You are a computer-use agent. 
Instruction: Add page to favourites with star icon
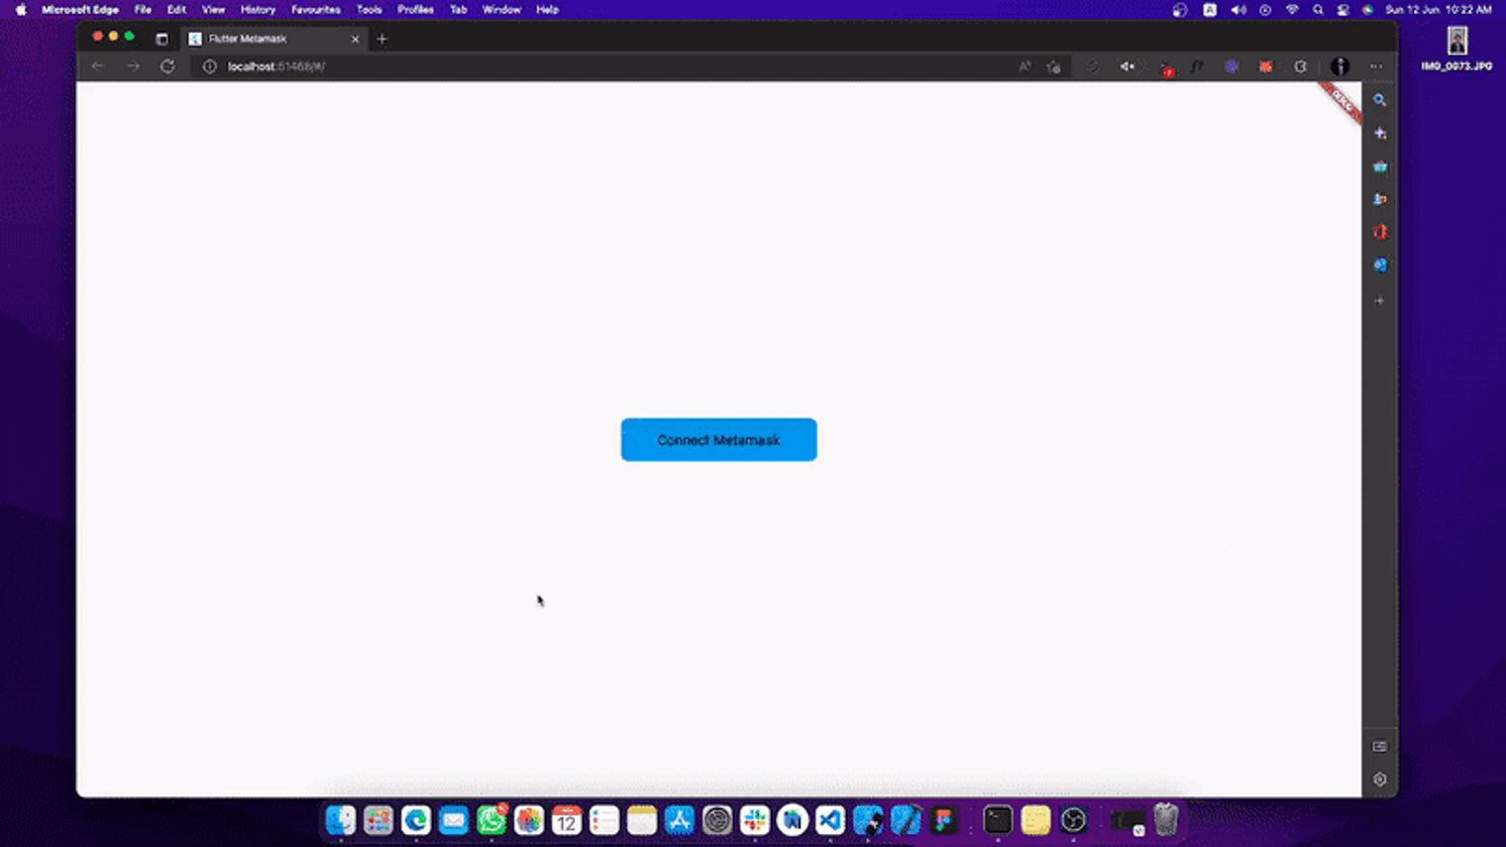[x=1054, y=66]
